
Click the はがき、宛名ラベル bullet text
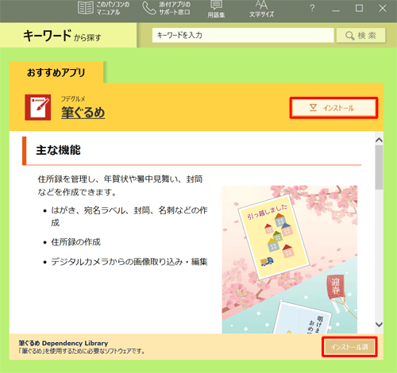point(129,217)
